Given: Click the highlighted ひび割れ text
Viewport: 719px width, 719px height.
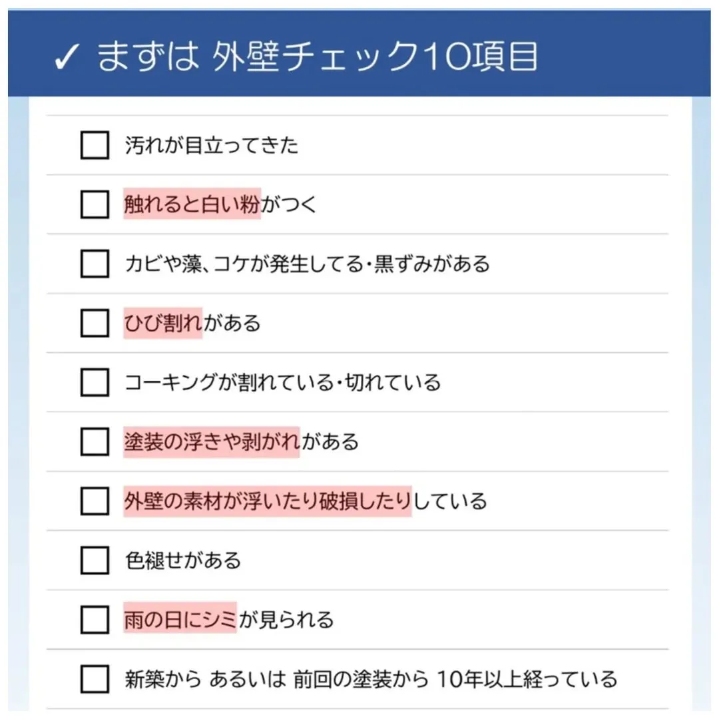Looking at the screenshot, I should tap(163, 324).
